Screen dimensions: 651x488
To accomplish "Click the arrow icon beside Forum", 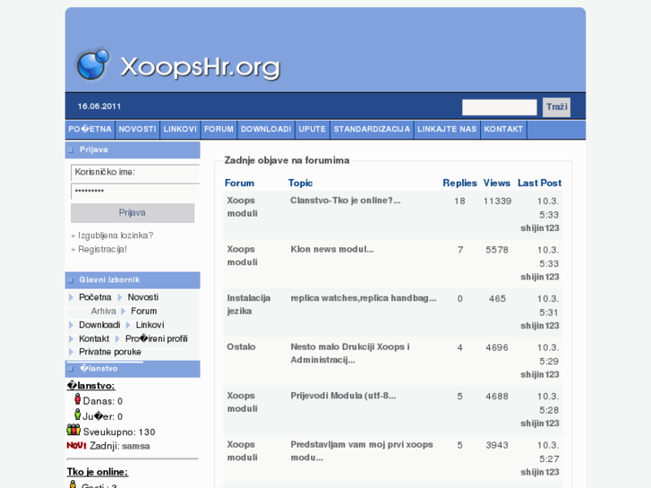I will pos(124,311).
